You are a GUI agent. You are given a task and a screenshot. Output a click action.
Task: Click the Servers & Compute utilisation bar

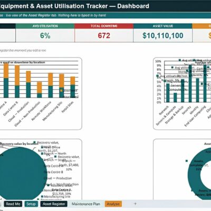175,98
